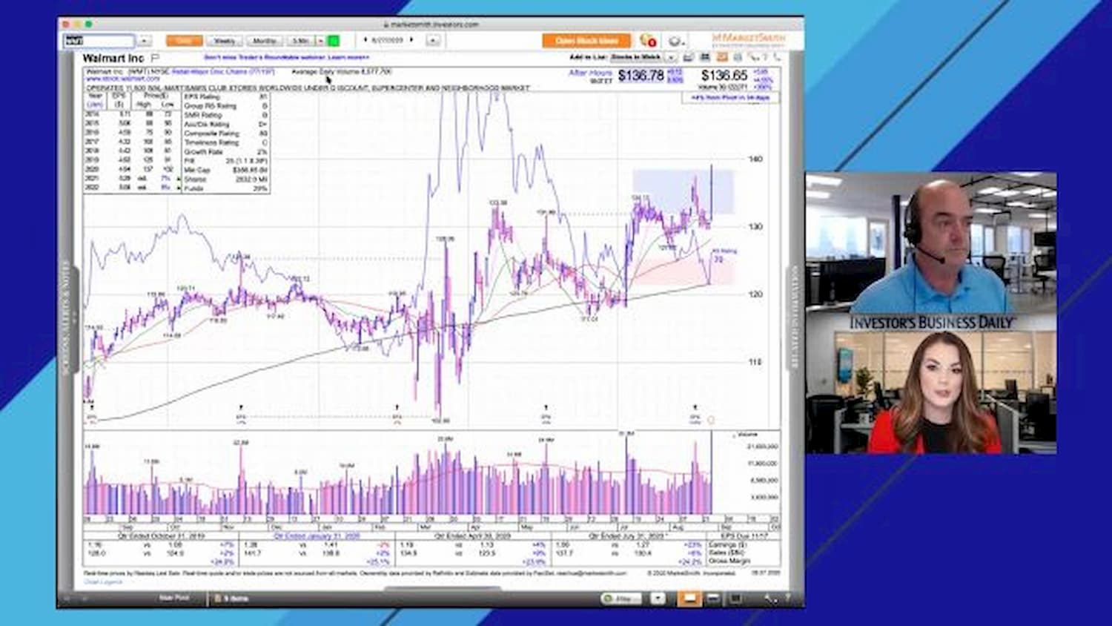Click the chart date field
The width and height of the screenshot is (1112, 626).
[388, 40]
